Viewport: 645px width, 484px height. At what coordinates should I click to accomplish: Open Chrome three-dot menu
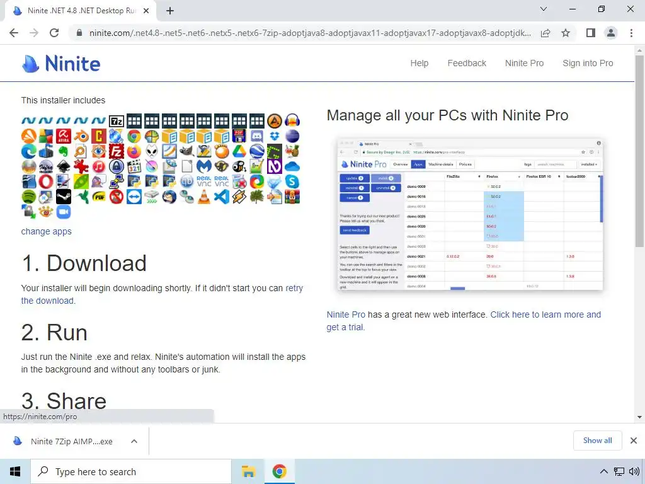coord(631,33)
